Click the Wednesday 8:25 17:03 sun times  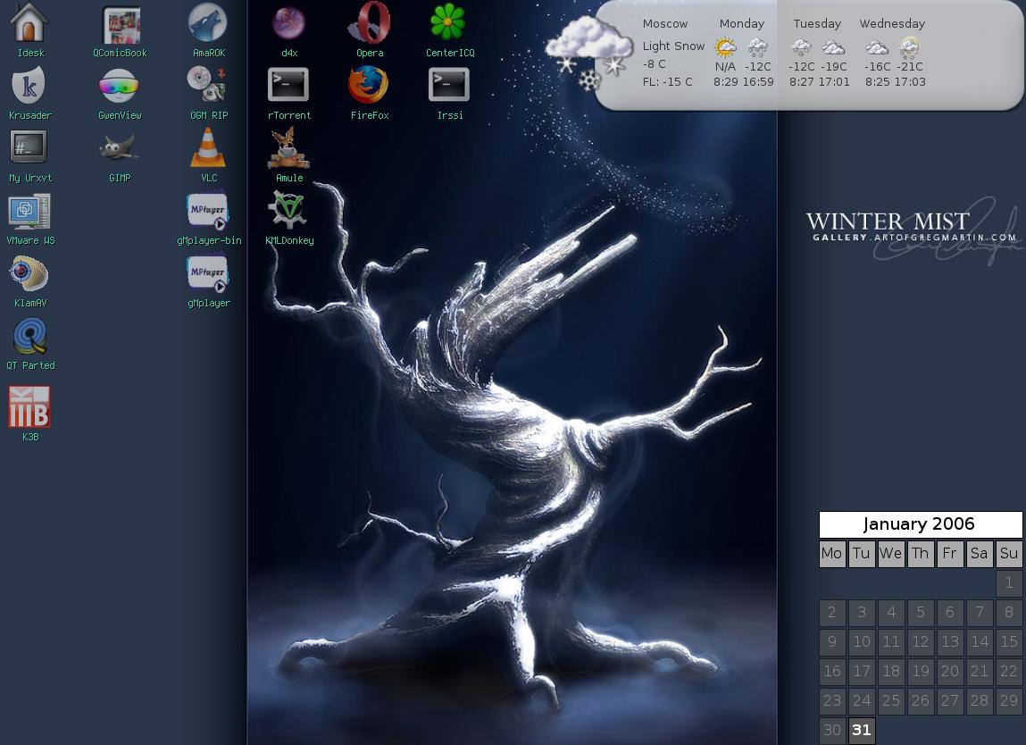pyautogui.click(x=895, y=82)
